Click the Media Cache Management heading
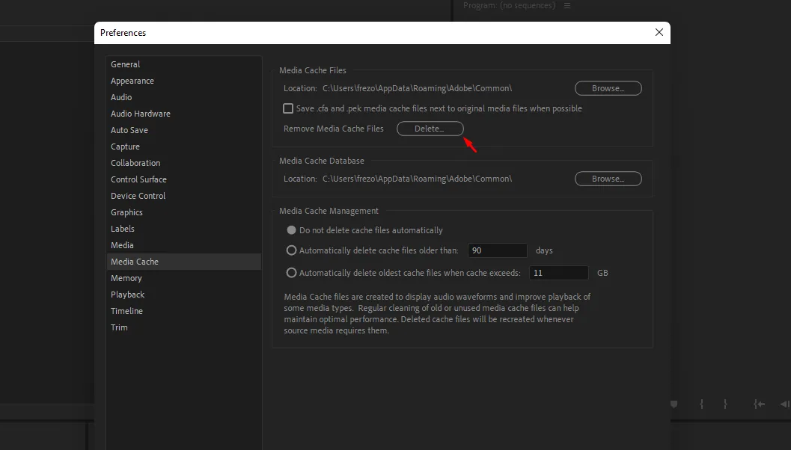The height and width of the screenshot is (450, 791). (329, 211)
